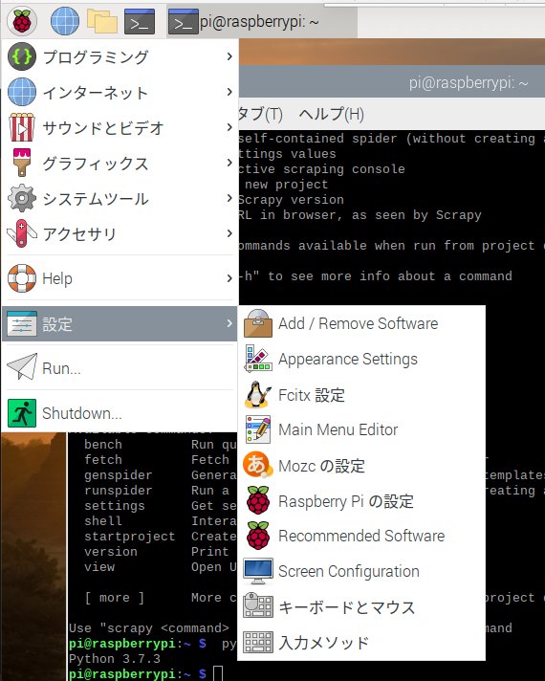Launch the web browser globe icon in taskbar
Viewport: 545px width, 681px height.
pos(65,21)
